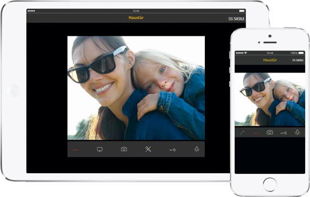
Task: Tap the iPad home button
Action: 14,91
